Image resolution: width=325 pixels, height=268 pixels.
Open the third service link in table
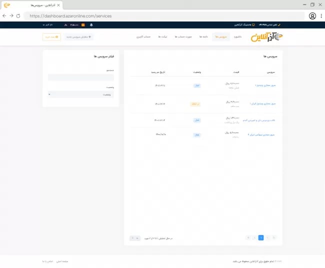[259, 120]
